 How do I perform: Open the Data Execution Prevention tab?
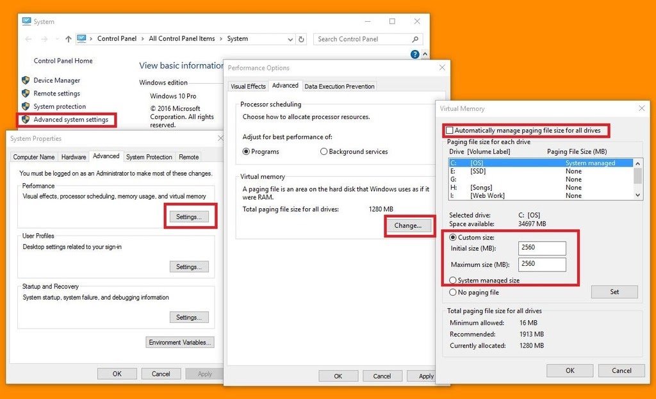(339, 86)
